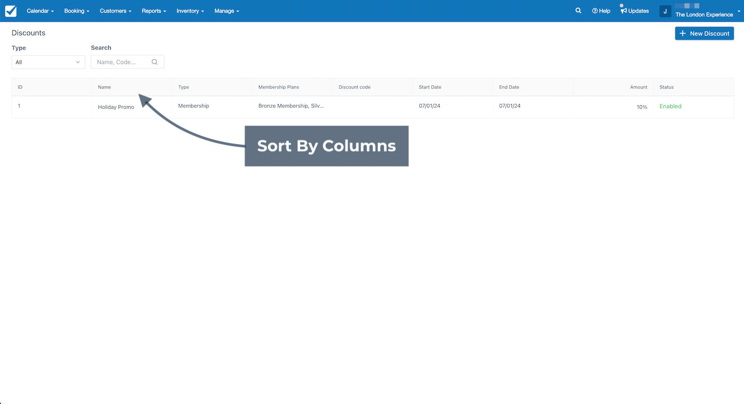Expand the Inventory menu
This screenshot has width=744, height=404.
point(190,11)
